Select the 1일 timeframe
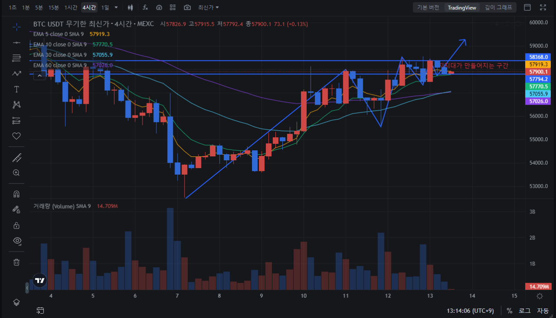This screenshot has height=318, width=556. click(x=105, y=7)
